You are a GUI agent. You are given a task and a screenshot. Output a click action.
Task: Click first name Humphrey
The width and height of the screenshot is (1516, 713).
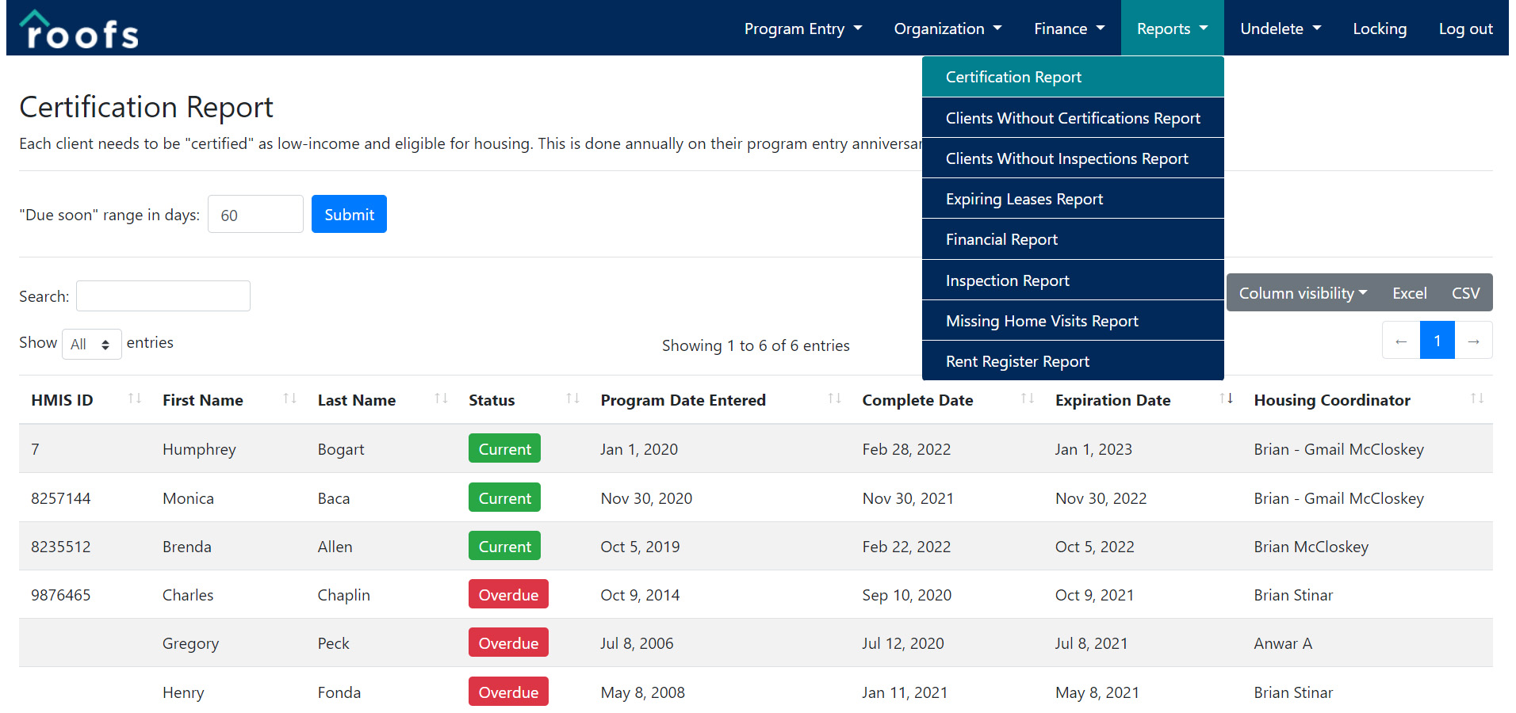pyautogui.click(x=199, y=449)
